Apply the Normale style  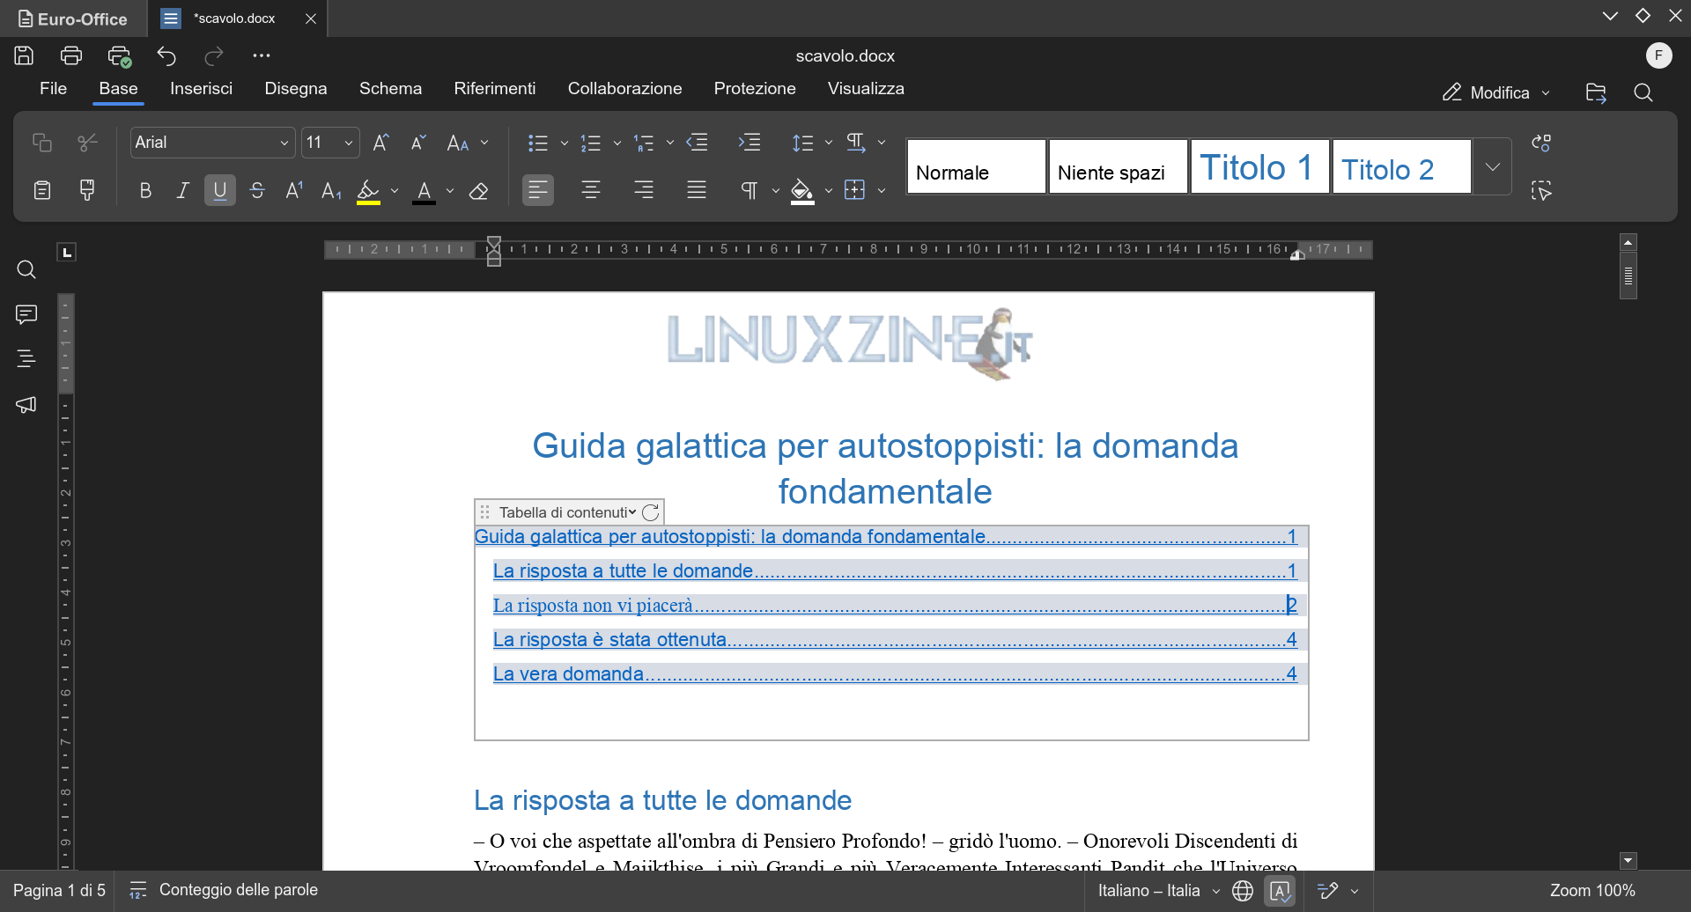click(x=977, y=166)
